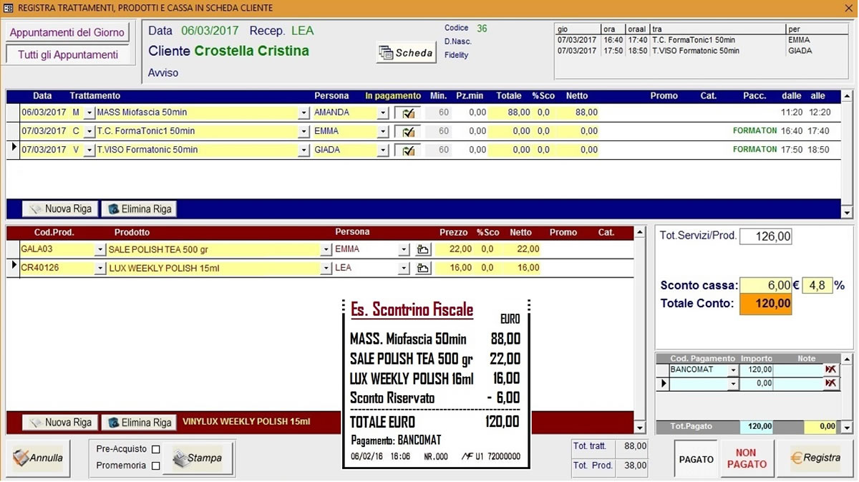Open the AMANDA person dropdown
Screen dimensions: 859x482
(x=382, y=113)
